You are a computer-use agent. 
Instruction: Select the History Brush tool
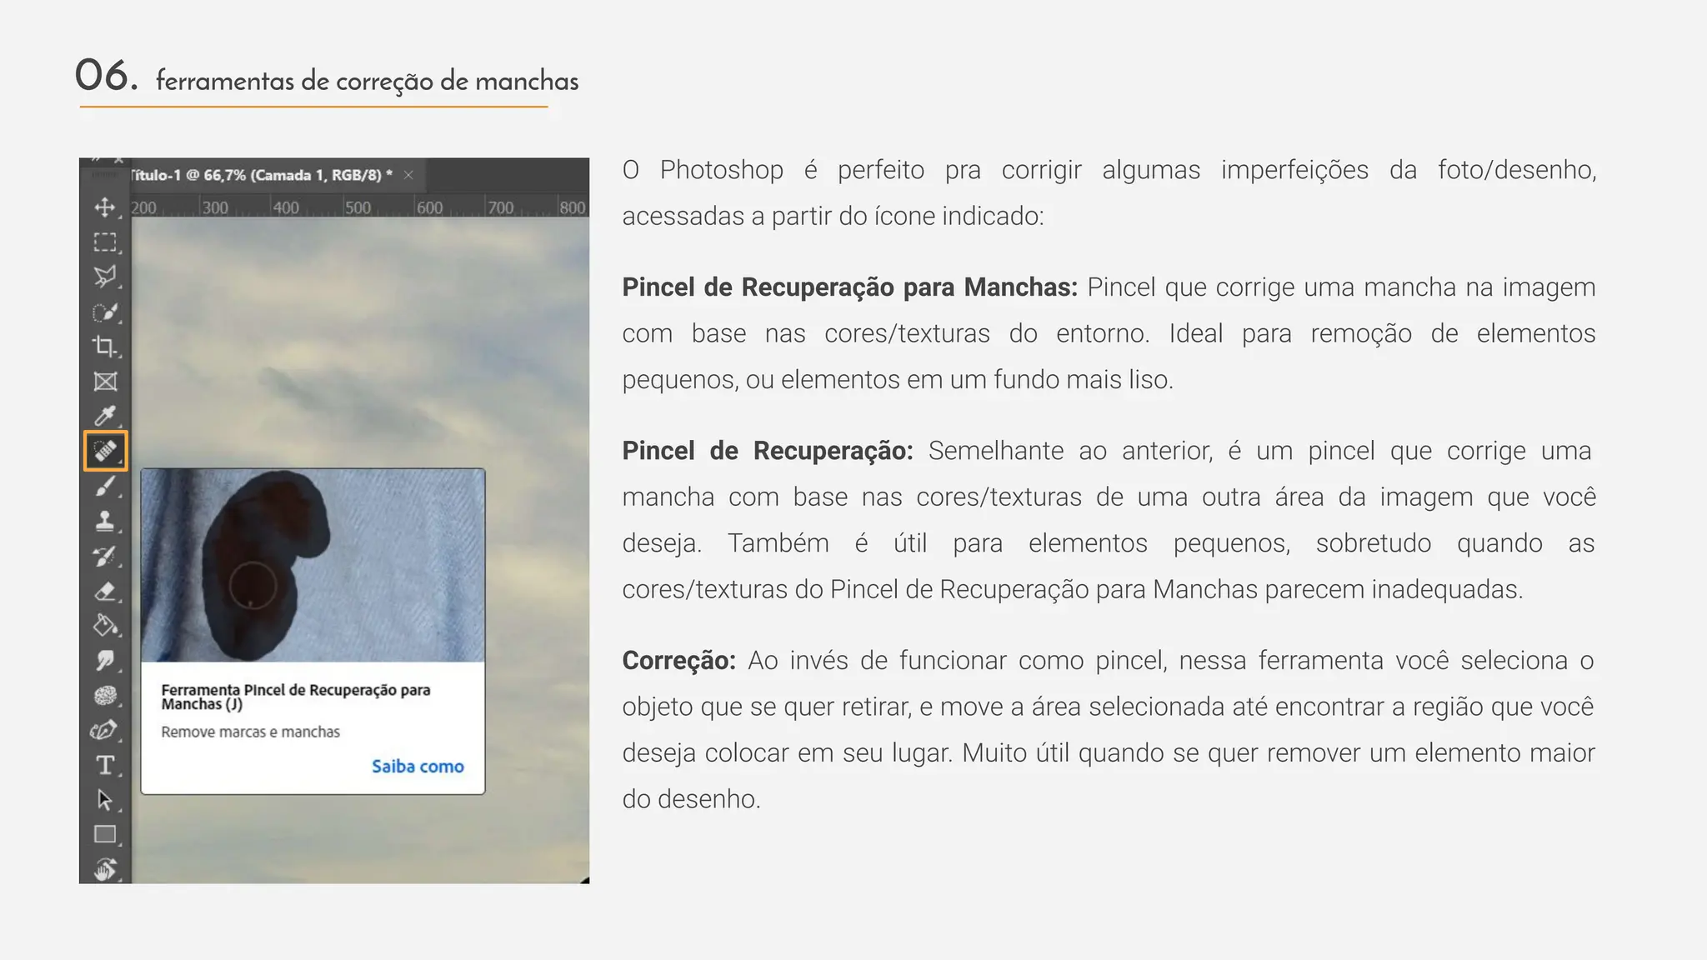pos(105,556)
